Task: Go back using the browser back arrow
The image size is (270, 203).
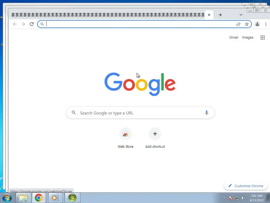Action: (x=15, y=24)
